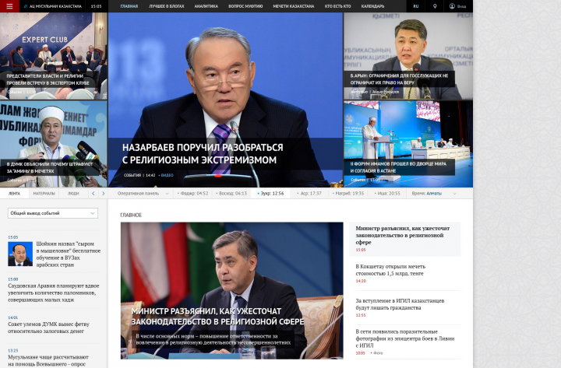Image resolution: width=561 pixels, height=368 pixels.
Task: Select the Восход 06:13 time entry
Action: pos(231,193)
